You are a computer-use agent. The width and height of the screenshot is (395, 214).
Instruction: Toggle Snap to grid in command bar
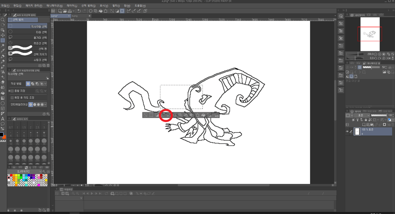click(139, 11)
